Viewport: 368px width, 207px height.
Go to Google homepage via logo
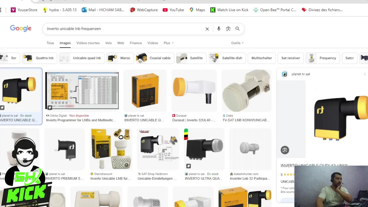click(21, 28)
